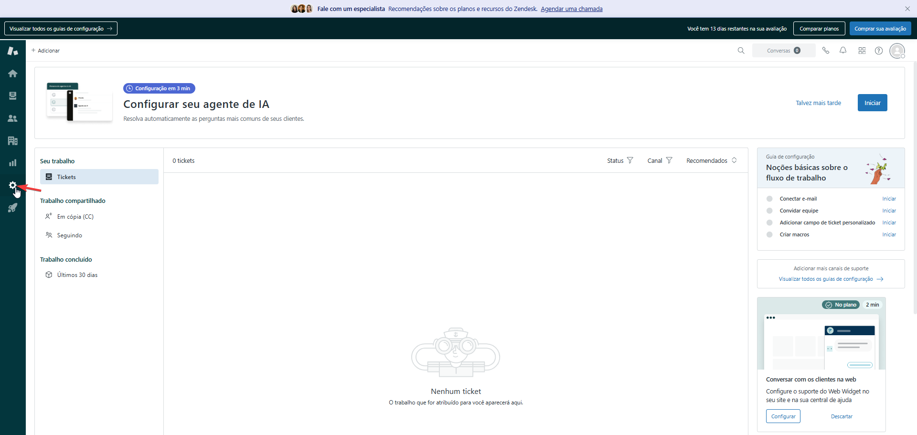Open the Organizations building icon

13,141
